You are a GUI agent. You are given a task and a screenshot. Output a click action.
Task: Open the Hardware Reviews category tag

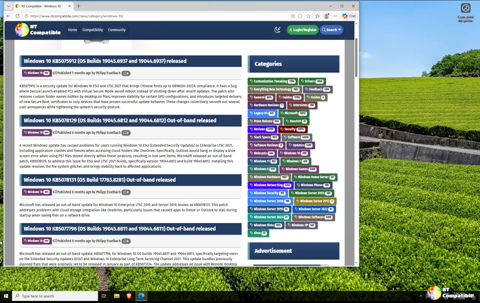[x=267, y=105]
